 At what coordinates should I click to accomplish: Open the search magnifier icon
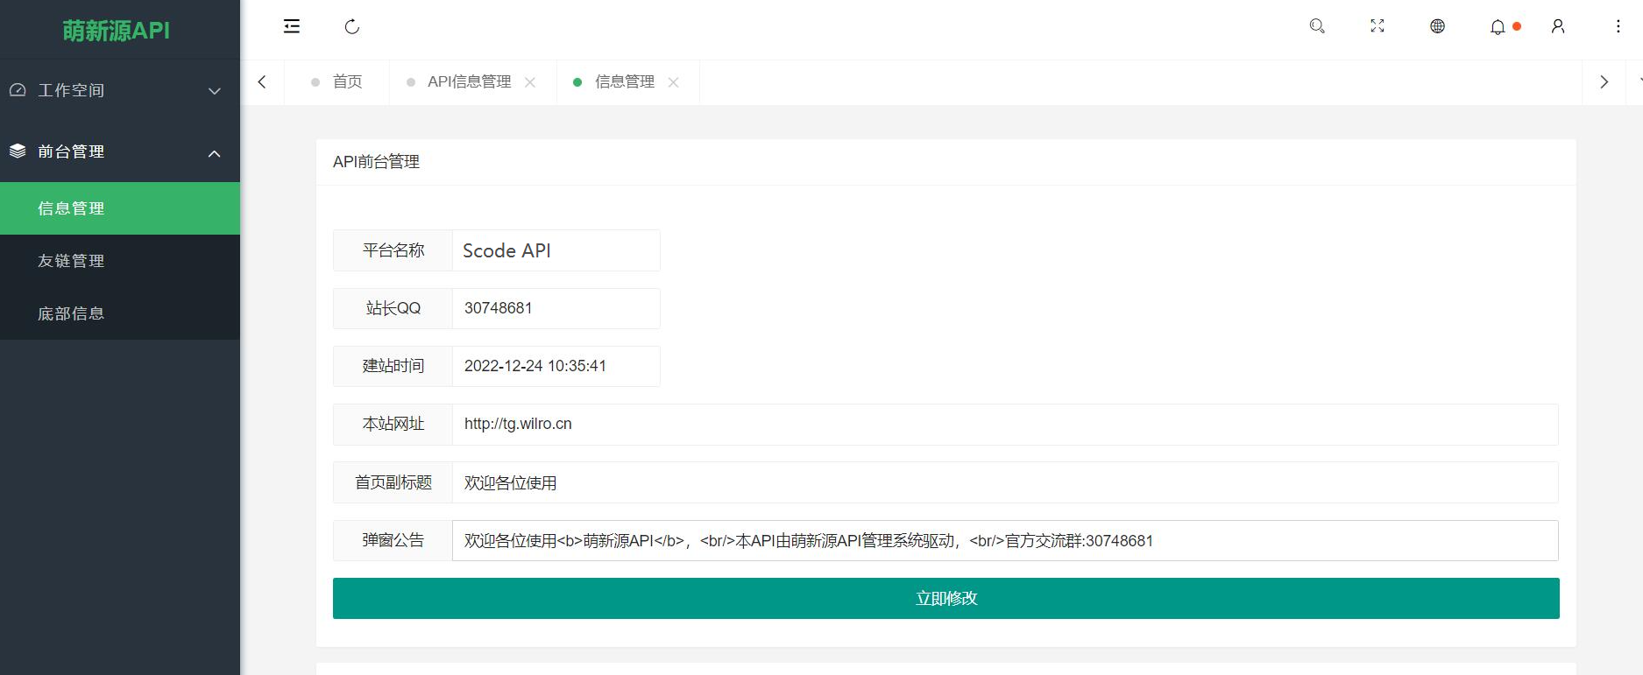[x=1317, y=26]
